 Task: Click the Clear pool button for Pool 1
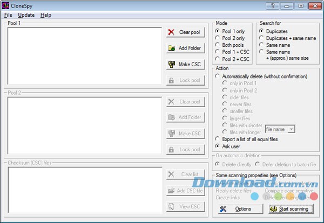point(185,32)
